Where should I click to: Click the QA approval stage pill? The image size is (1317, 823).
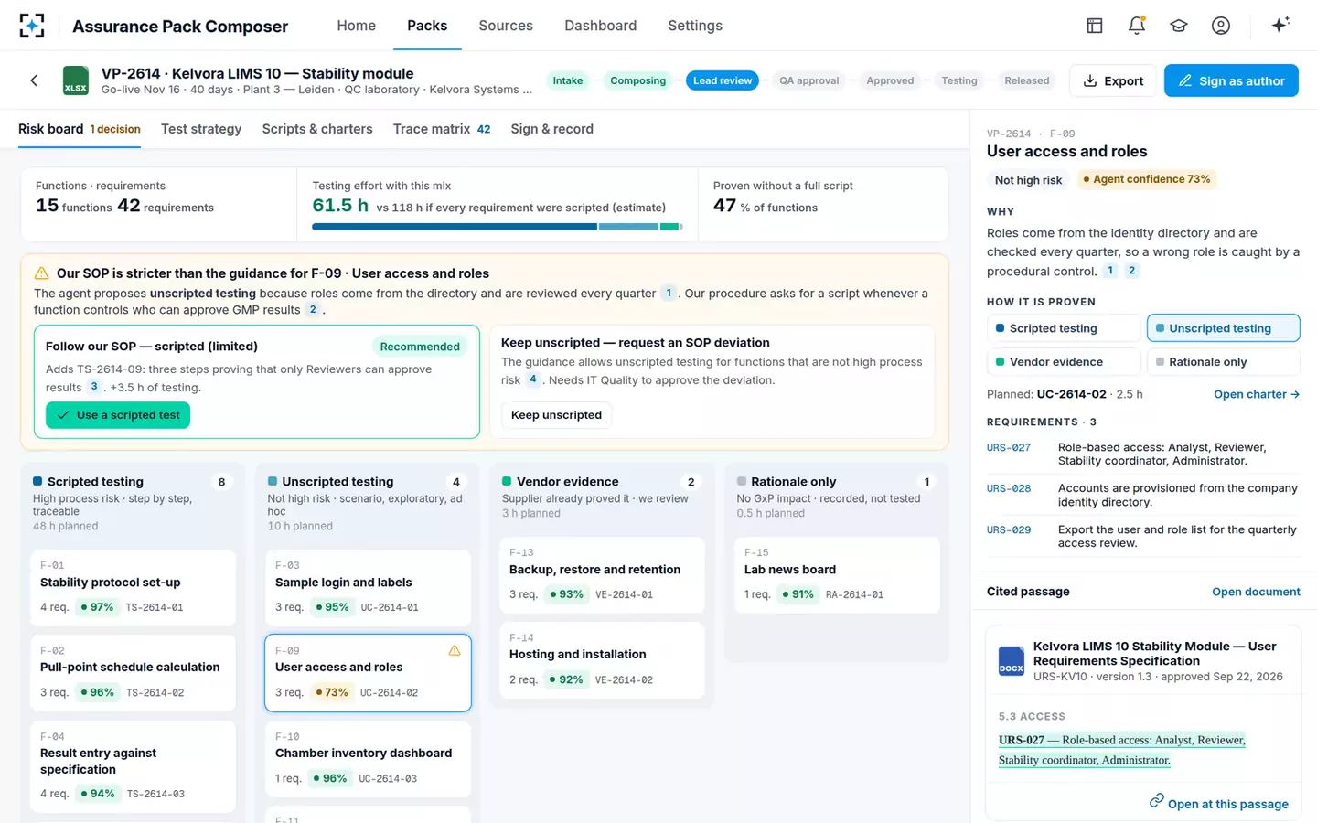click(808, 80)
